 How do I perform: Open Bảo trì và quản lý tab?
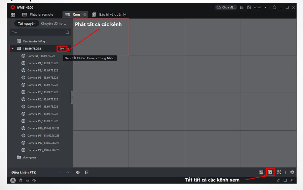[x=109, y=15]
